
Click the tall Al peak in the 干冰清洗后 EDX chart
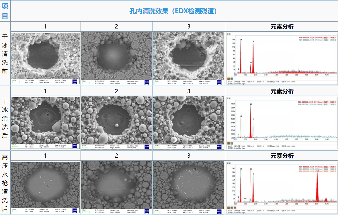pyautogui.click(x=251, y=121)
